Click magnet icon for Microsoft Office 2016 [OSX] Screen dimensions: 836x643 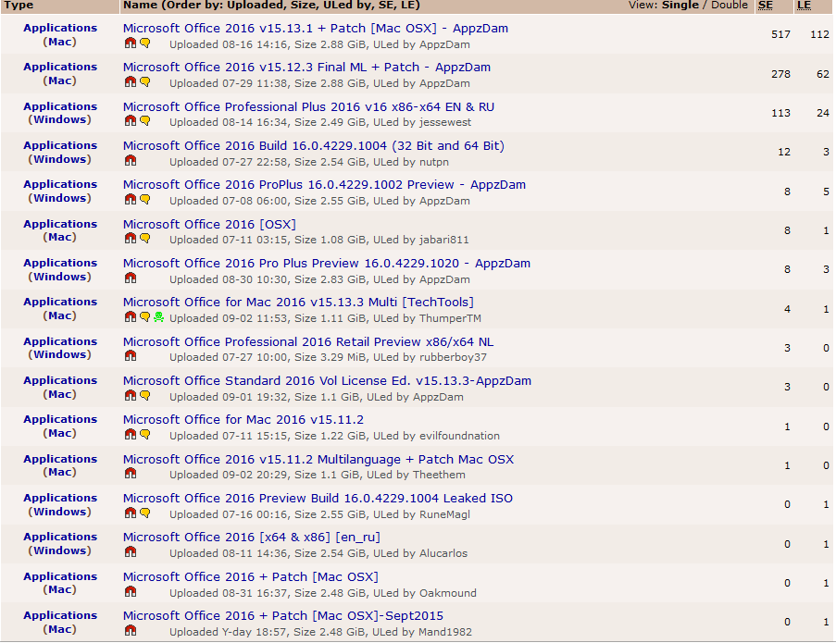point(131,239)
